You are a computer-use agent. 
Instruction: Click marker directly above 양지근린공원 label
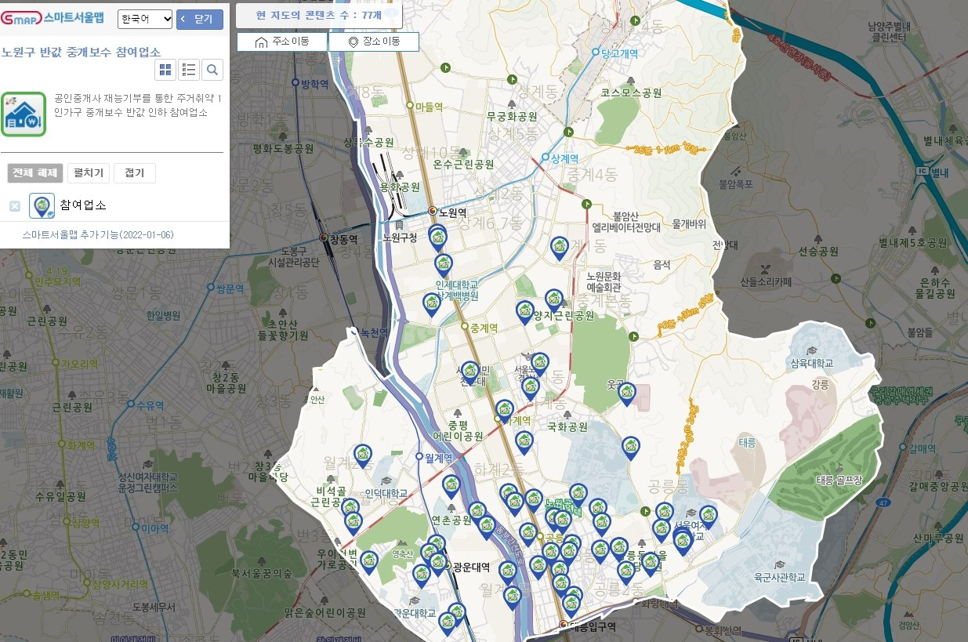(x=554, y=300)
